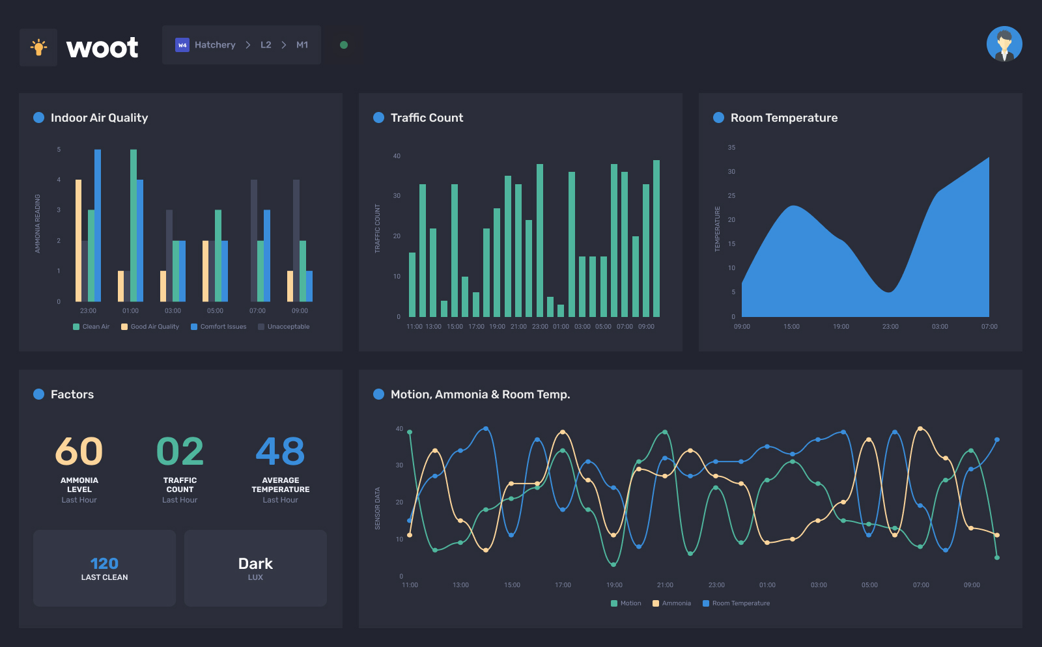Click the W4 workspace badge icon
Image resolution: width=1042 pixels, height=647 pixels.
(x=182, y=45)
